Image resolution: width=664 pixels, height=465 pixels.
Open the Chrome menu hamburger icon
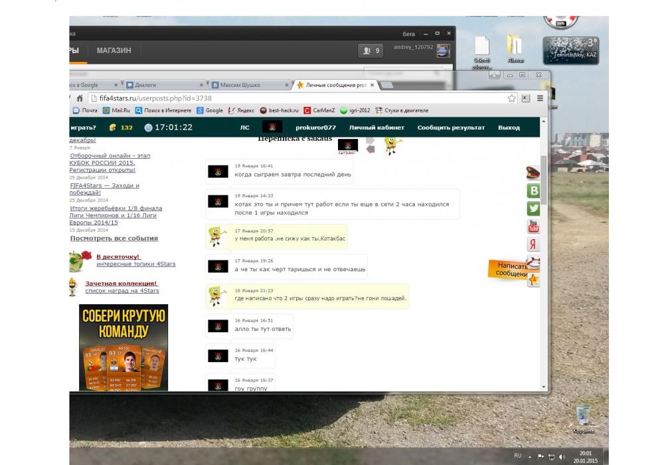(x=540, y=98)
